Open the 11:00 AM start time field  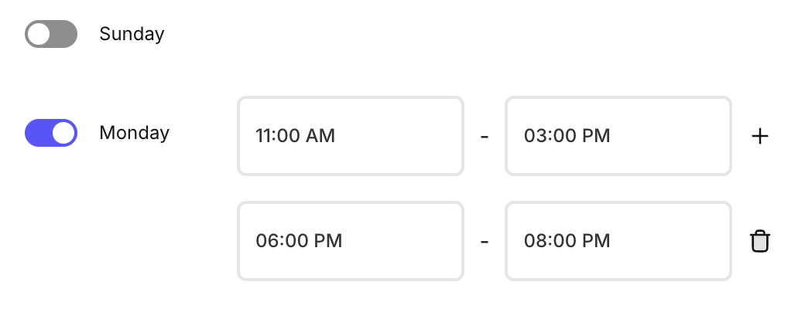pyautogui.click(x=350, y=136)
